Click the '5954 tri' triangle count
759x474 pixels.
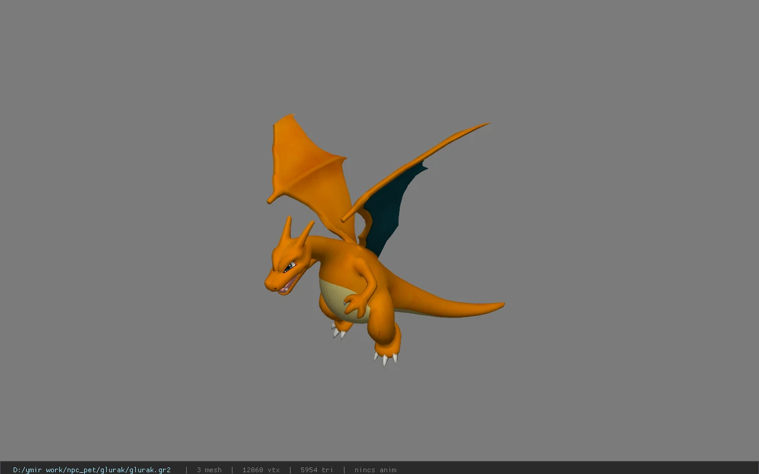coord(317,470)
